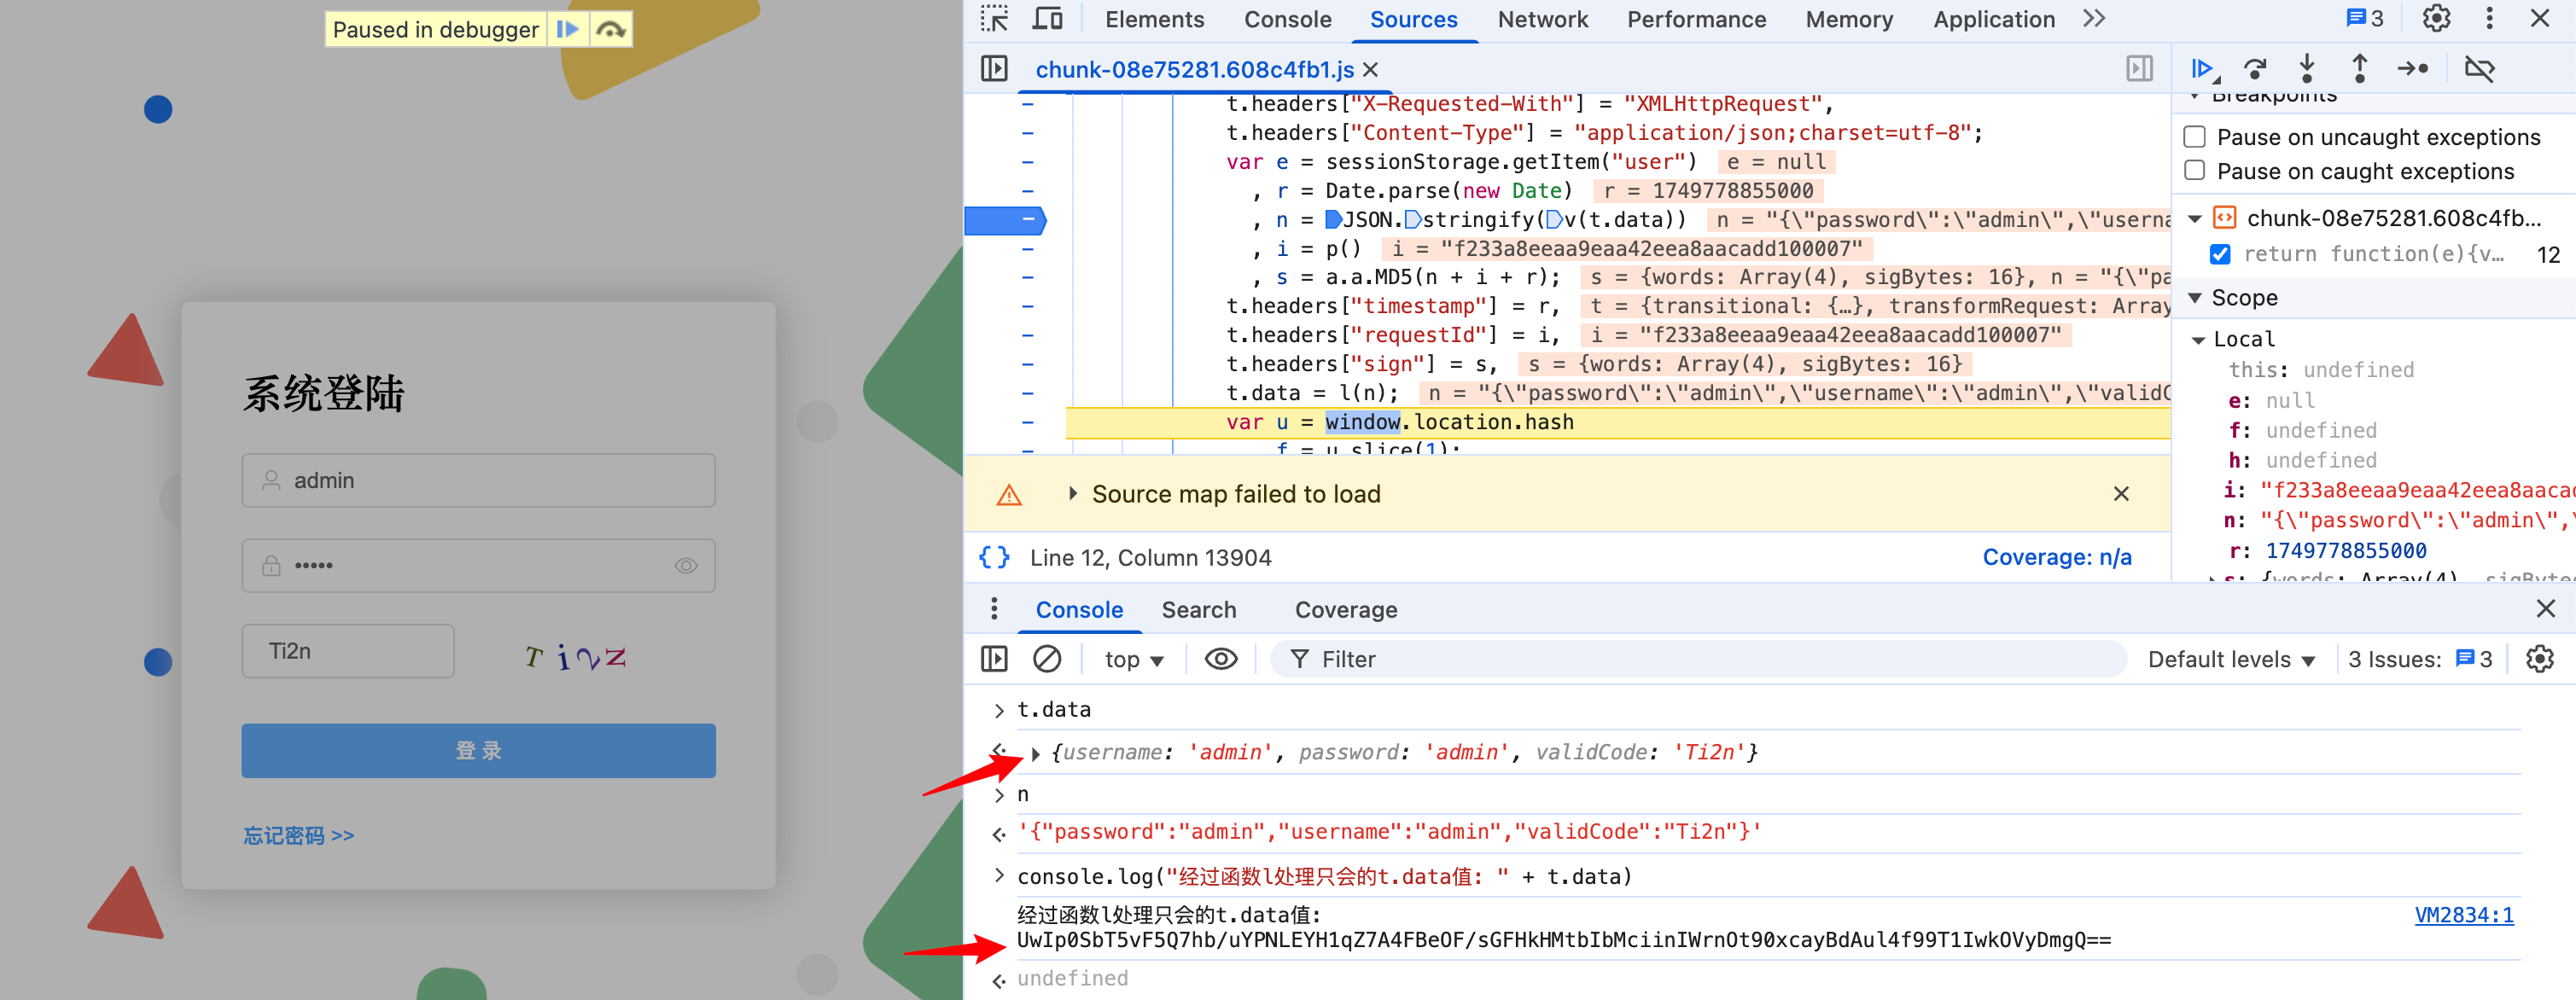Open the Default levels dropdown
2576x1000 pixels.
(2231, 659)
